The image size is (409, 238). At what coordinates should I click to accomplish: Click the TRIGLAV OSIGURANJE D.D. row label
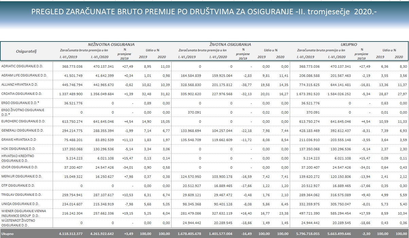22,194
